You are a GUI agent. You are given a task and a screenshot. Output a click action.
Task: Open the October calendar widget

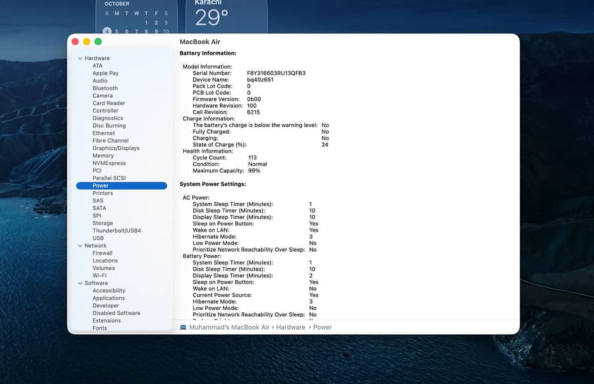point(136,17)
